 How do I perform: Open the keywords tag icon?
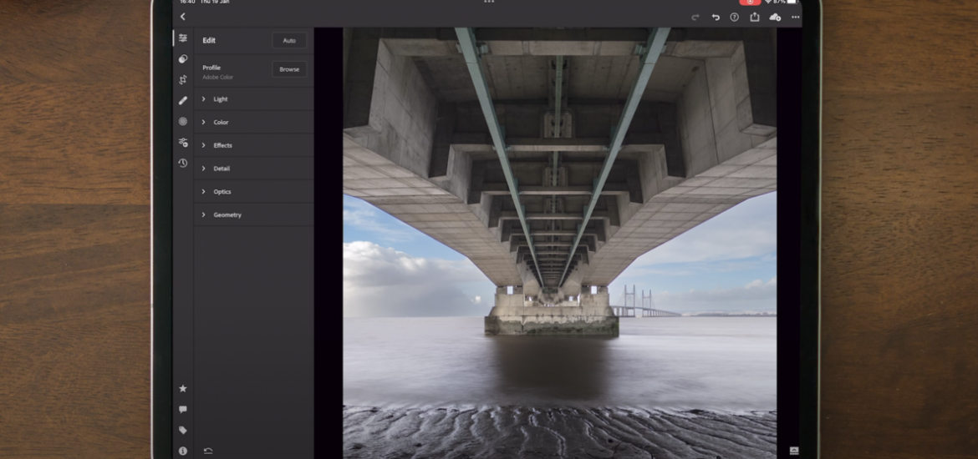[183, 430]
